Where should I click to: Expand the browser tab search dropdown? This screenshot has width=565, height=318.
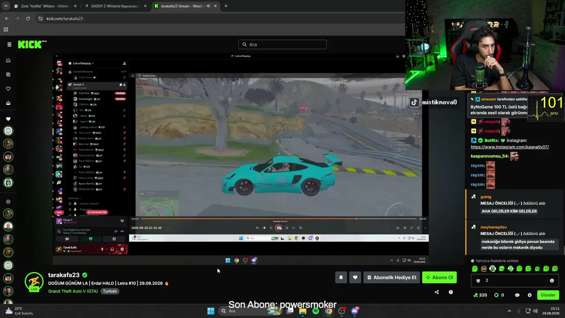coord(6,6)
